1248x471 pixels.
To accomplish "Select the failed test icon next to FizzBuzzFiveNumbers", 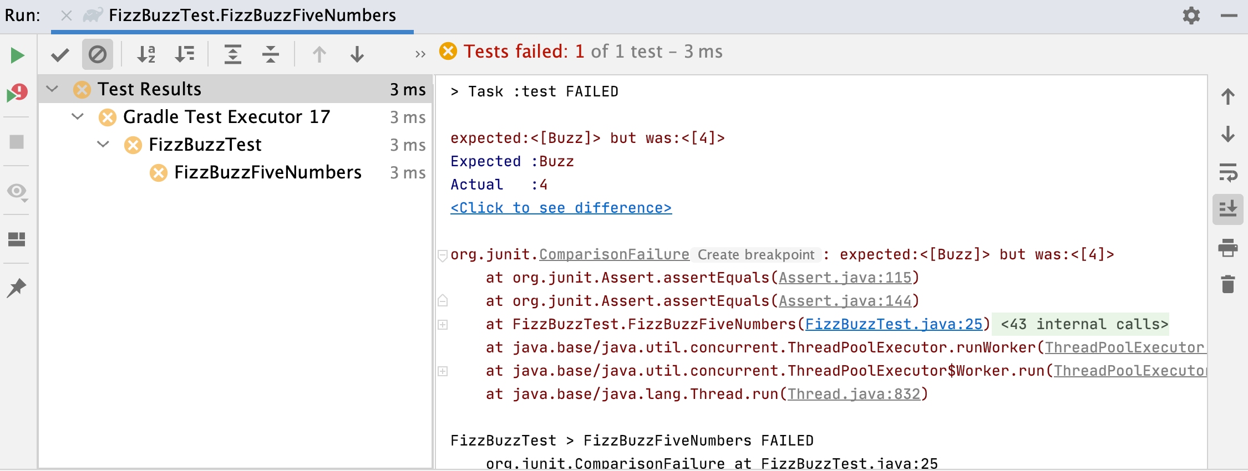I will (x=159, y=172).
